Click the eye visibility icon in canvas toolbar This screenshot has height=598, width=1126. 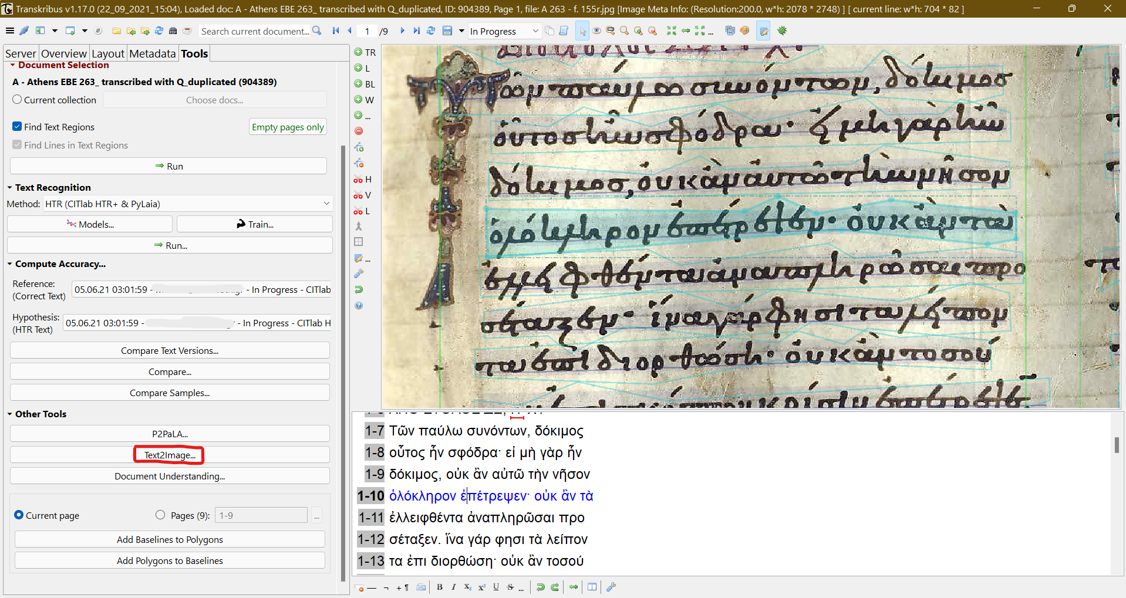pyautogui.click(x=596, y=31)
